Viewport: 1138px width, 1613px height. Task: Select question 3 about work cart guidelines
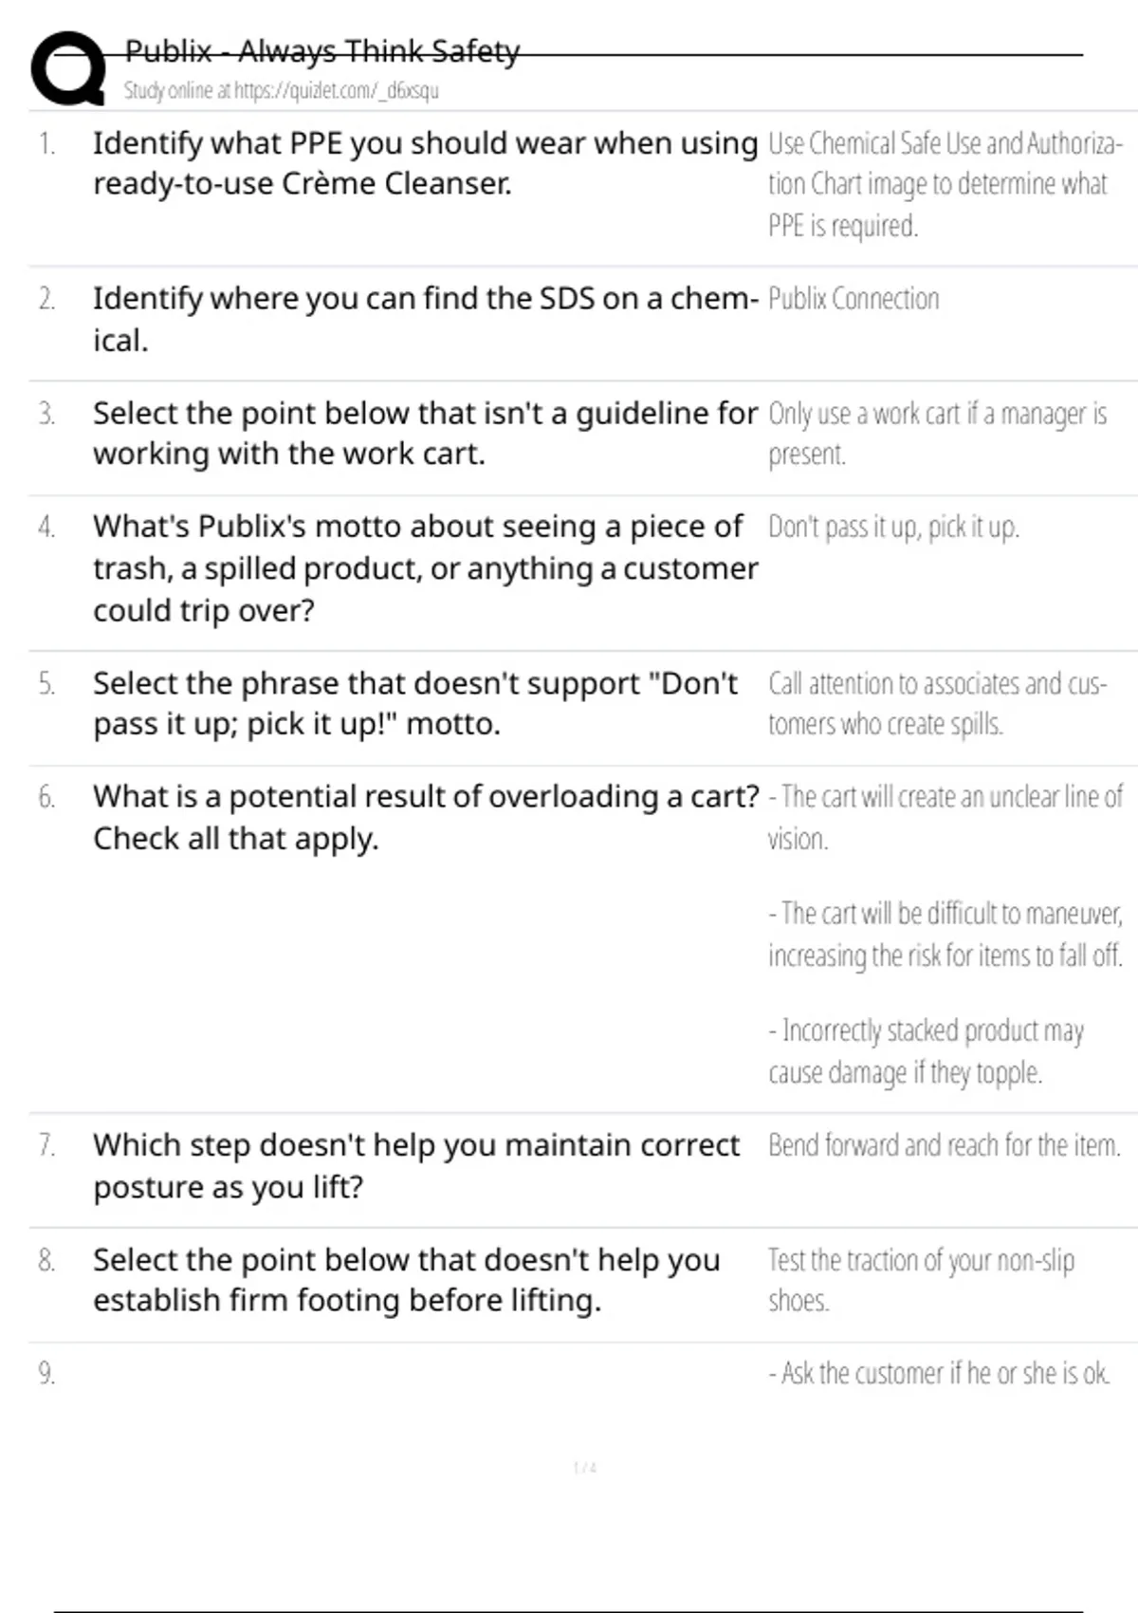pos(425,434)
